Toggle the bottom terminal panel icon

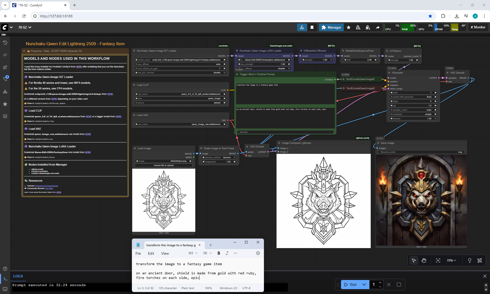coord(5,279)
